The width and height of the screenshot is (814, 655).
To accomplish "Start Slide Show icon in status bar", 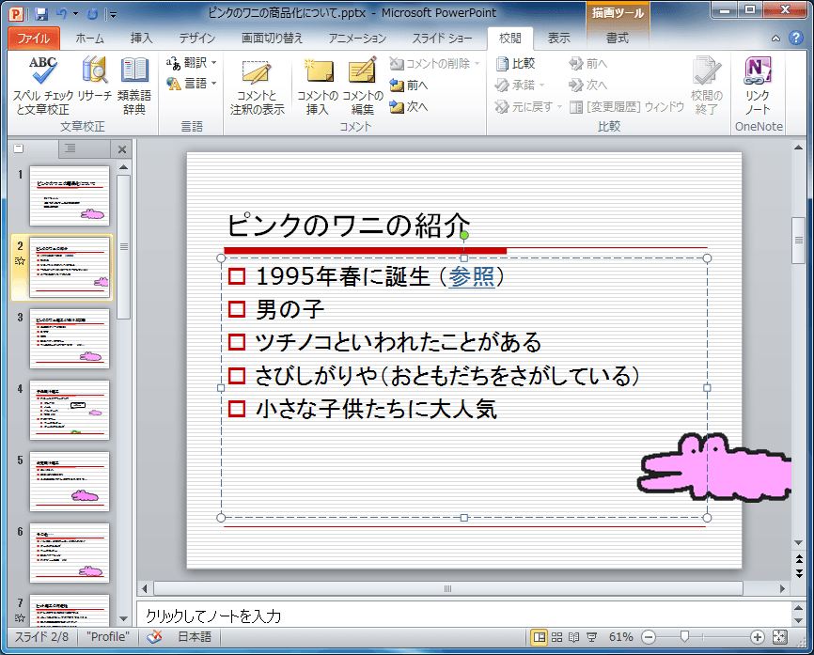I will tap(591, 637).
